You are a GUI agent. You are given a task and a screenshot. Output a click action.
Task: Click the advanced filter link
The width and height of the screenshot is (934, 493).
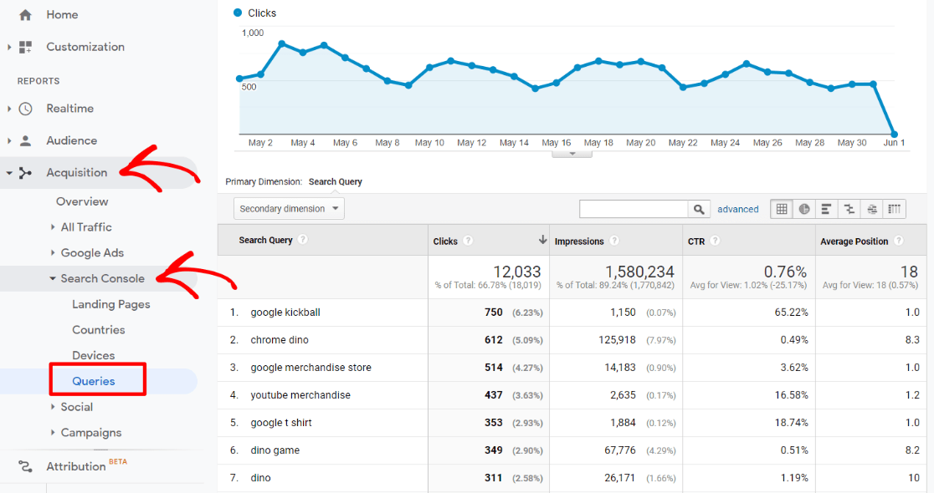click(737, 209)
